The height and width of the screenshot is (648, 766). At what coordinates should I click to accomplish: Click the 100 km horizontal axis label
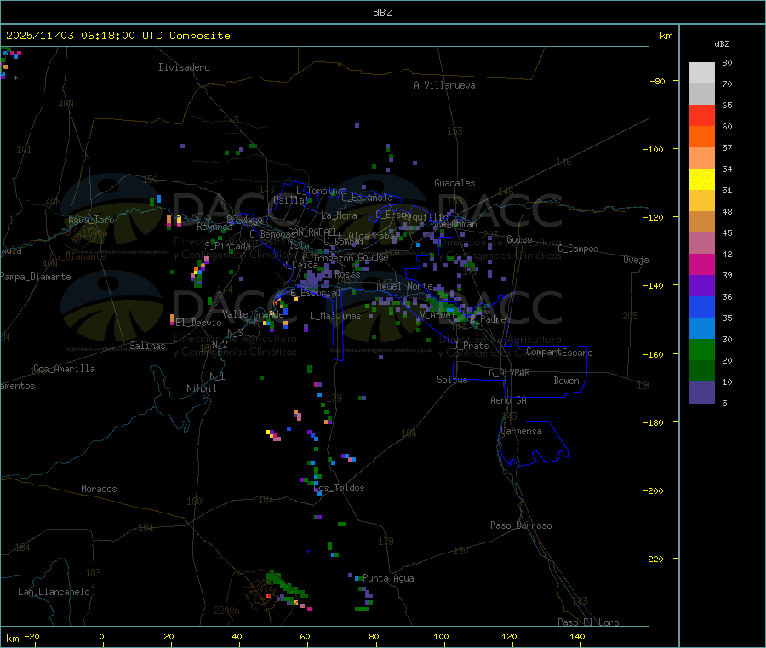click(x=441, y=636)
